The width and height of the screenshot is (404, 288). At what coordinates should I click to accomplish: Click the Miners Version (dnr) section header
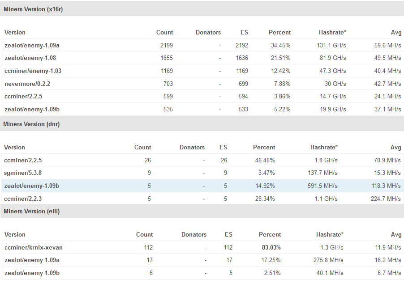pyautogui.click(x=31, y=124)
